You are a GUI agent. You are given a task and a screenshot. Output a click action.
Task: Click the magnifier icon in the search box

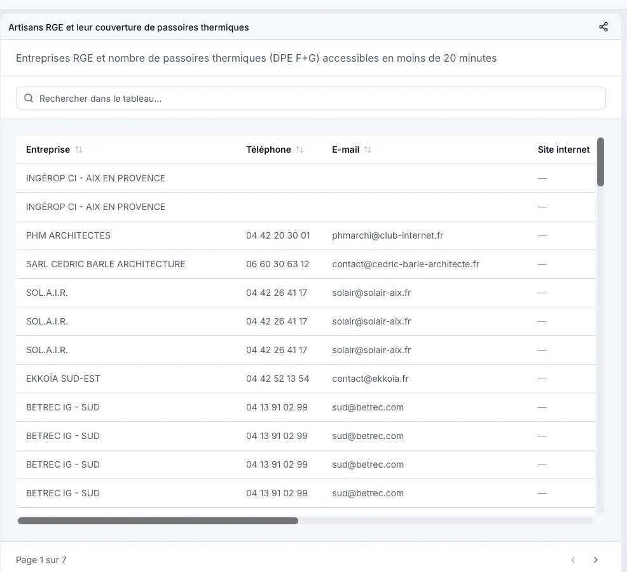pos(29,98)
